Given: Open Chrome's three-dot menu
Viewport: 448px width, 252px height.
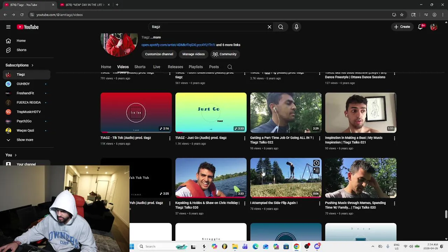Looking at the screenshot, I should click(443, 15).
